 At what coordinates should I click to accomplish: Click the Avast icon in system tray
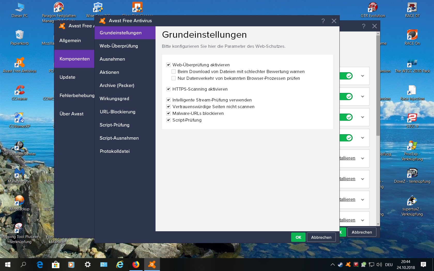click(x=348, y=265)
